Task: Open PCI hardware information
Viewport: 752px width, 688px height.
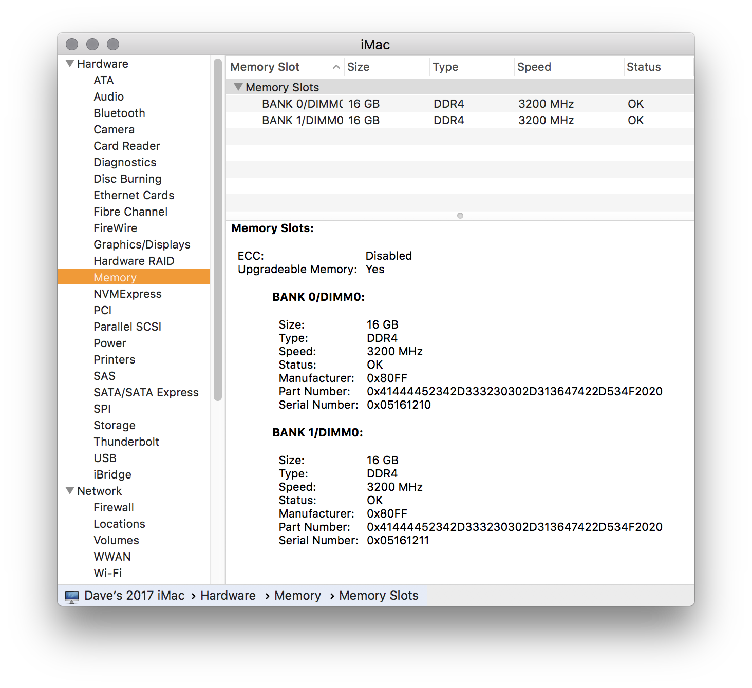Action: [x=103, y=310]
